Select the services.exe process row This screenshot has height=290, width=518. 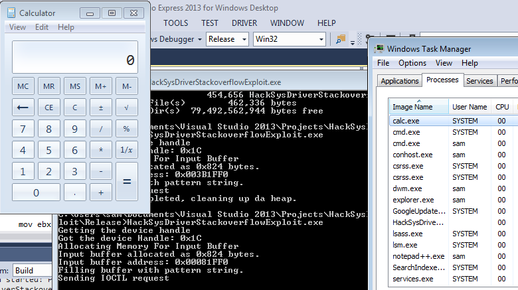[x=453, y=279]
